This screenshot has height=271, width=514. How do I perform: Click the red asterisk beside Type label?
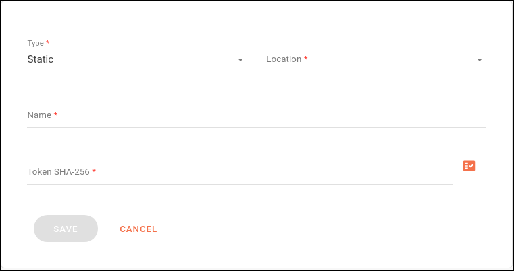tap(47, 43)
